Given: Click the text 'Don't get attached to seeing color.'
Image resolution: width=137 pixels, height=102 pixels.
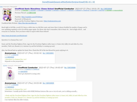Looking at the screenshot, I should pos(29,74).
